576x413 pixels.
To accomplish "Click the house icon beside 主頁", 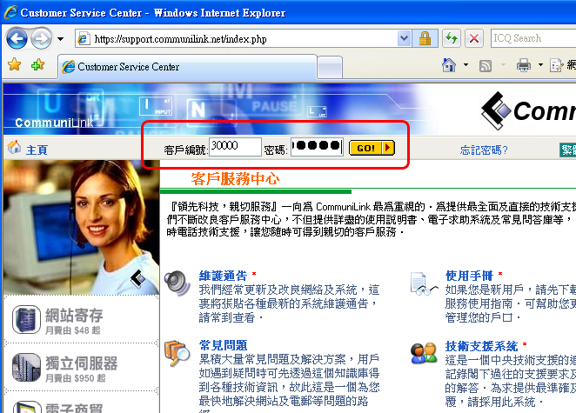I will pos(14,147).
